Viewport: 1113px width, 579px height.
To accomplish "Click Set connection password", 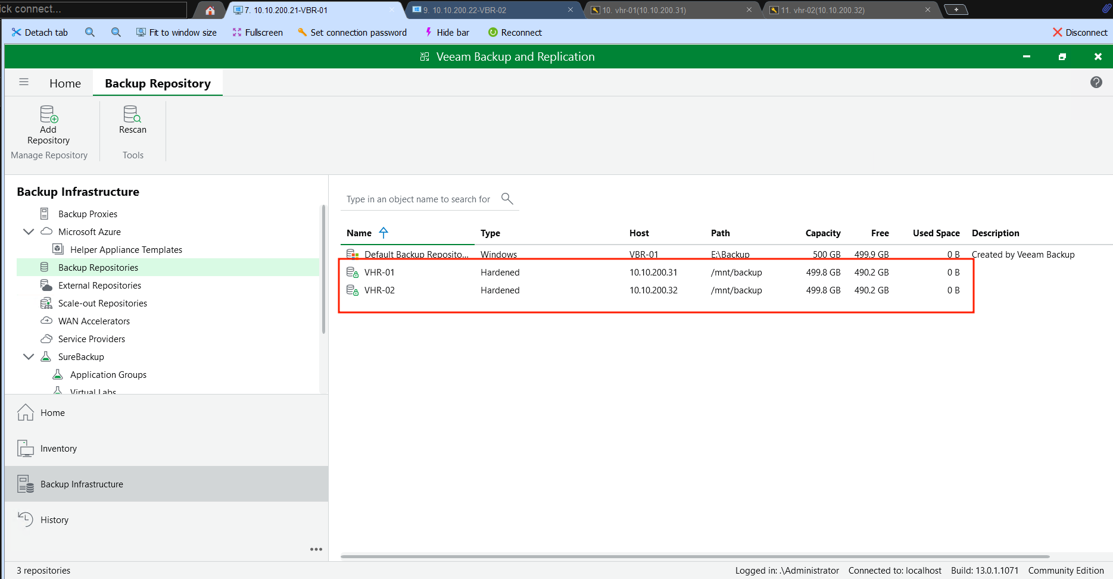I will tap(352, 32).
